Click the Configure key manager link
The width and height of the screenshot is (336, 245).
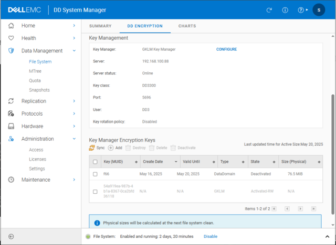(x=226, y=49)
